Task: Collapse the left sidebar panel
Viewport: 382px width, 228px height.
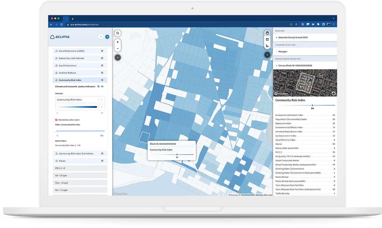Action: (x=118, y=57)
